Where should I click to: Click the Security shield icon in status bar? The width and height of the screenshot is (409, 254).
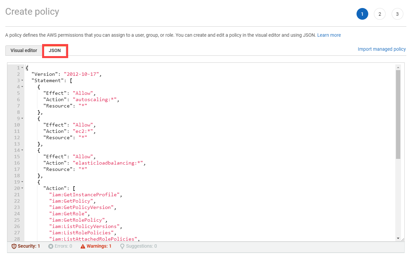14,246
